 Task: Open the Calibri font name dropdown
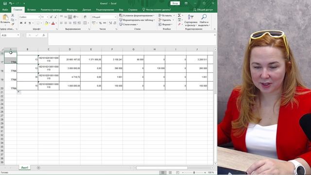click(x=39, y=17)
